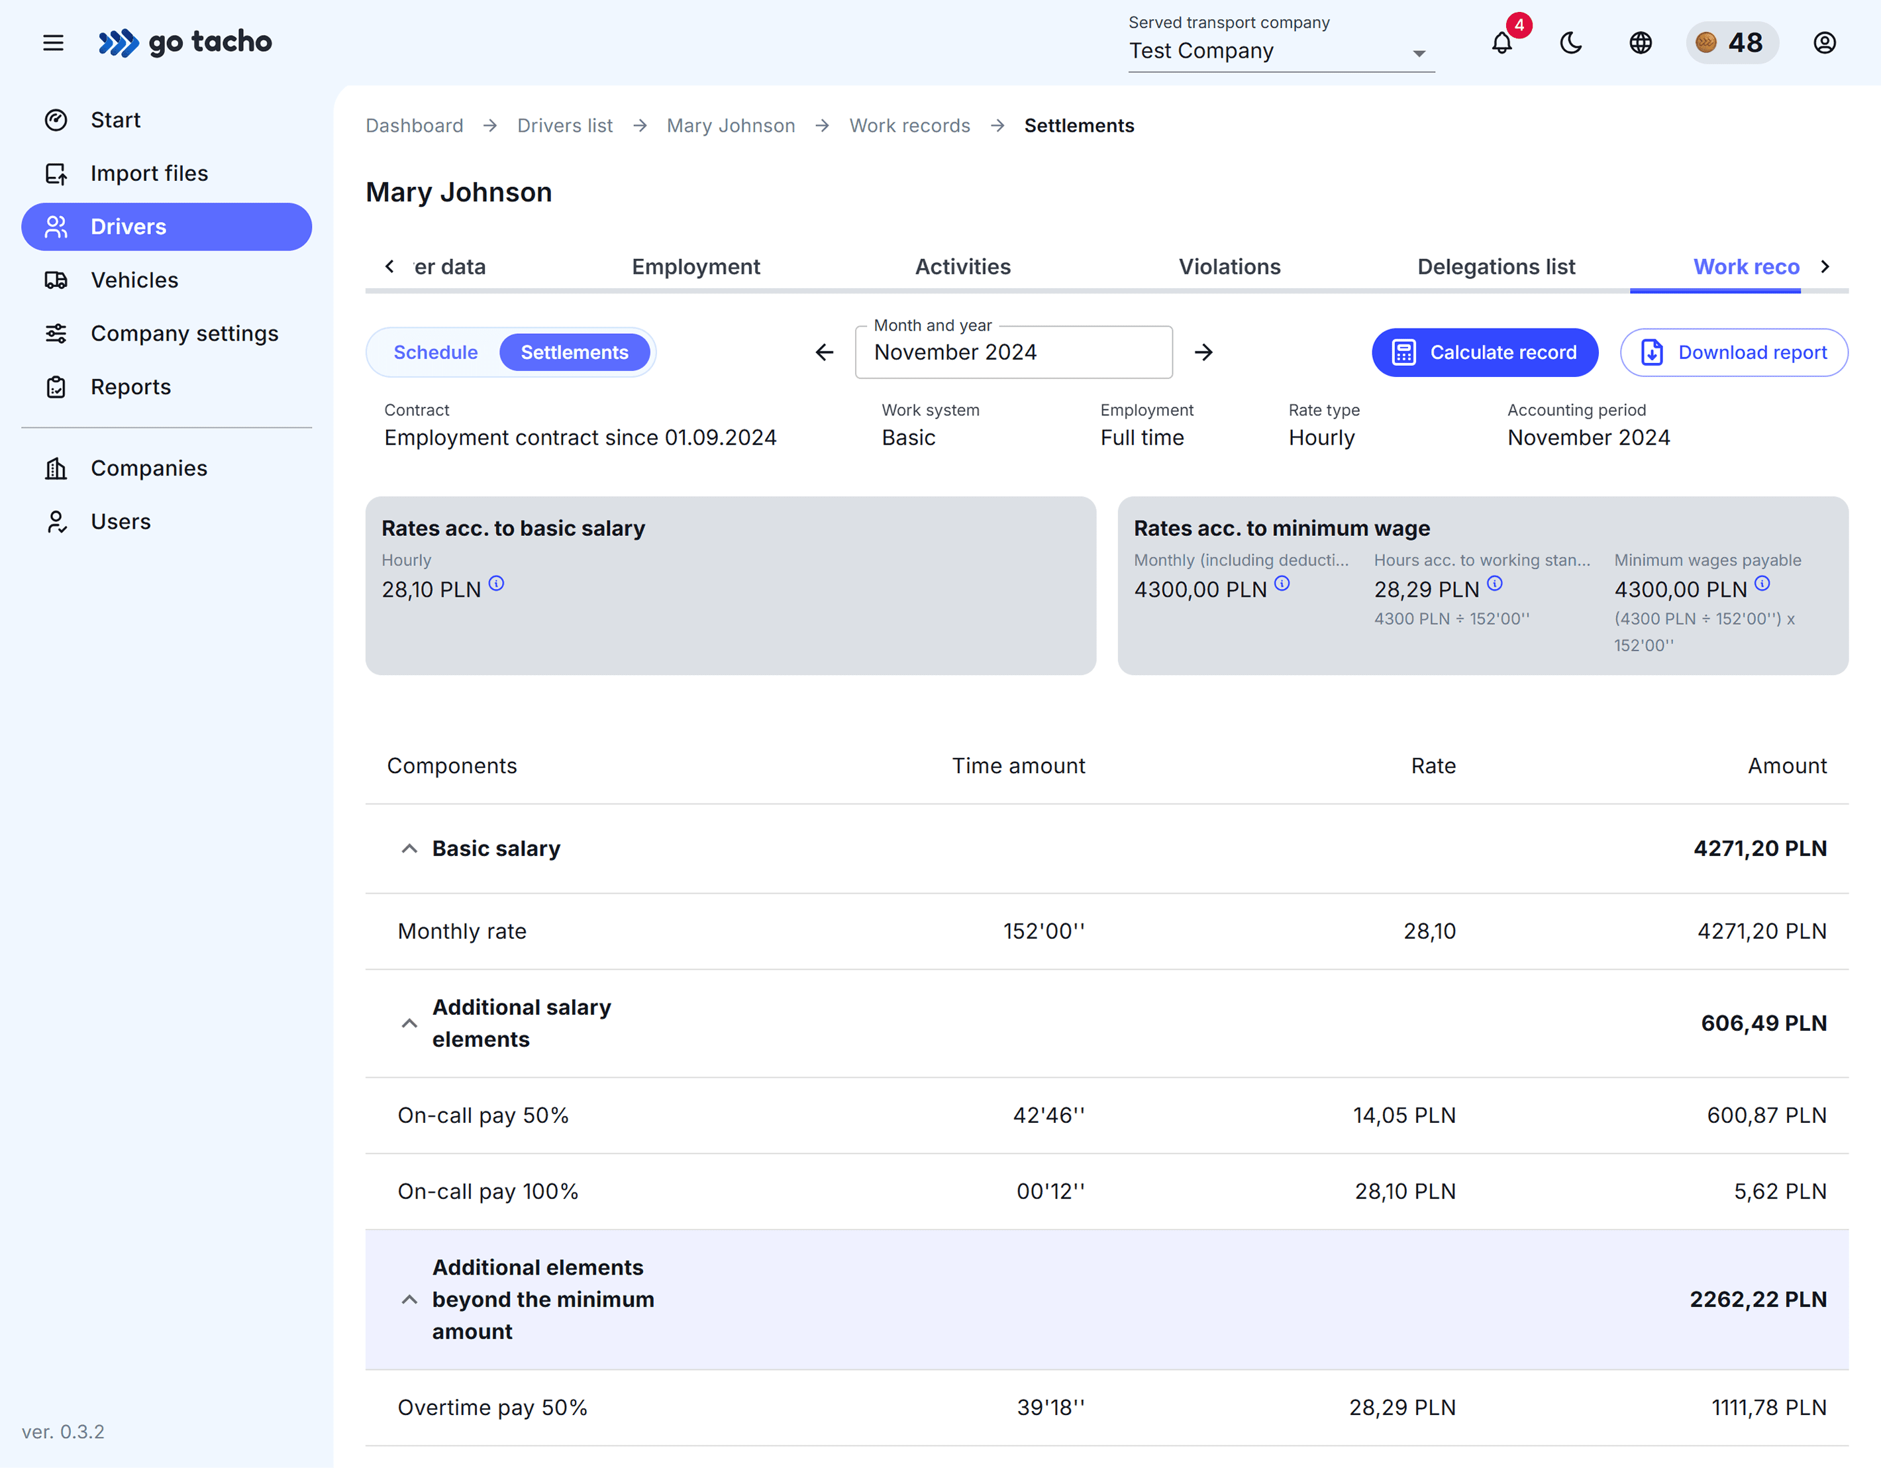Click the Time amount column header

(x=1018, y=766)
